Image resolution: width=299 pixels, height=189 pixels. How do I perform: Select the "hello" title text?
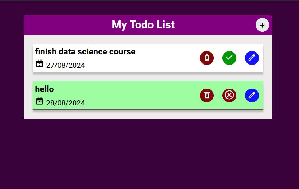(x=44, y=89)
